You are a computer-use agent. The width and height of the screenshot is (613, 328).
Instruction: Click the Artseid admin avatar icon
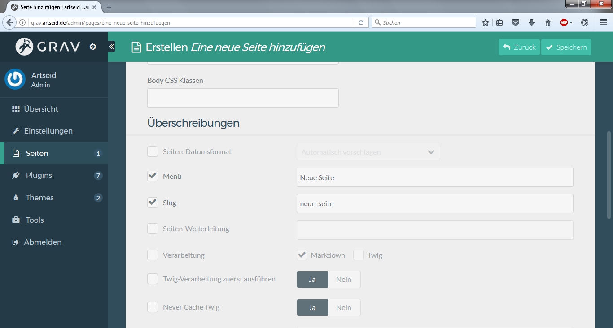click(x=15, y=79)
